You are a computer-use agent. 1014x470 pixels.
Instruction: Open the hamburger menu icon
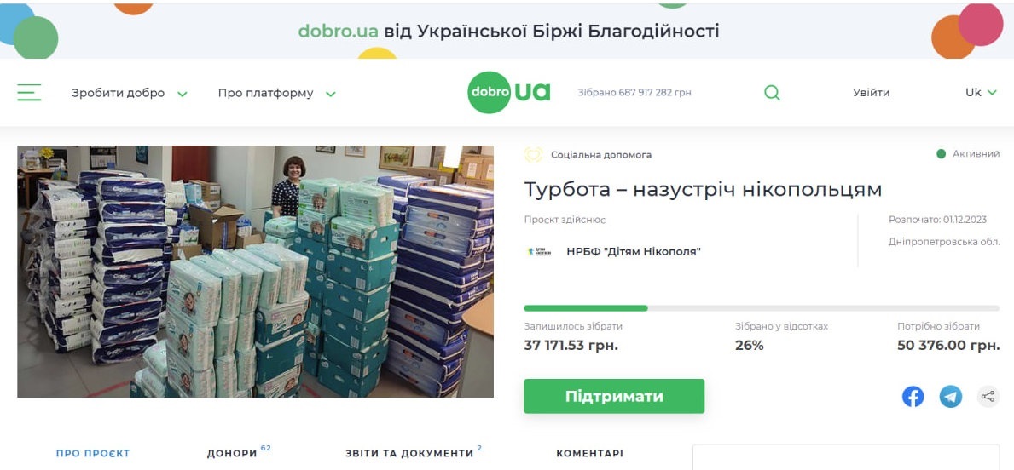click(x=29, y=92)
